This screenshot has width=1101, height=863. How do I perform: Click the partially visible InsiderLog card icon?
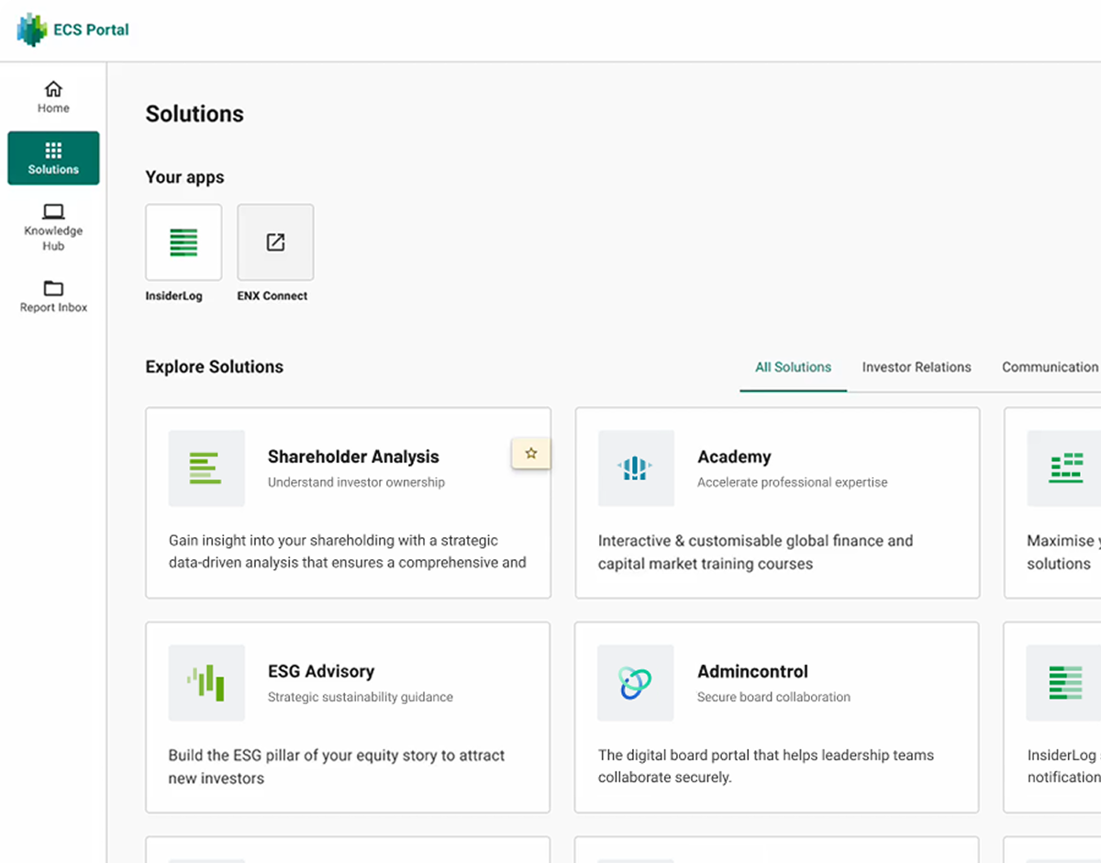pos(1064,683)
